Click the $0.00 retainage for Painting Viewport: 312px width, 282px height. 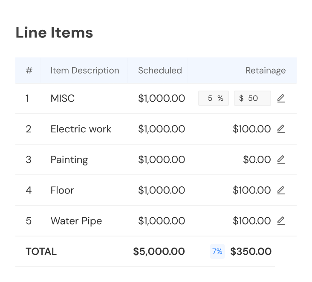pos(257,160)
